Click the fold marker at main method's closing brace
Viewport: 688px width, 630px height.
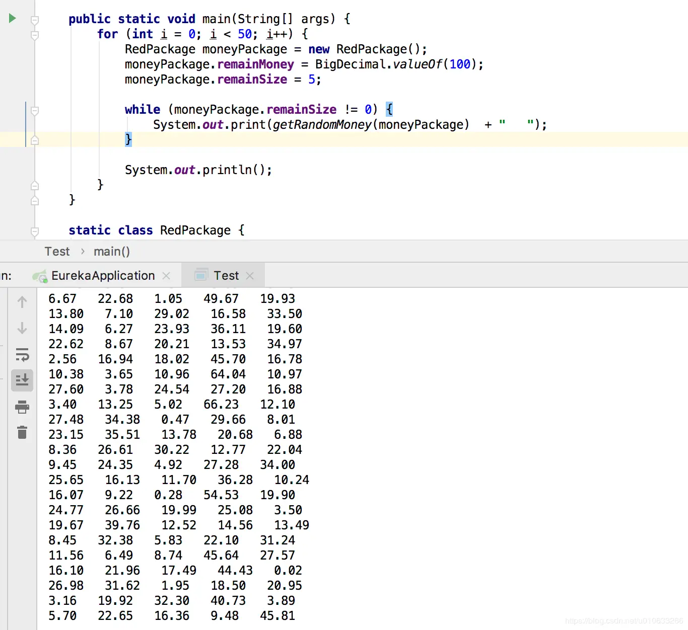tap(35, 201)
